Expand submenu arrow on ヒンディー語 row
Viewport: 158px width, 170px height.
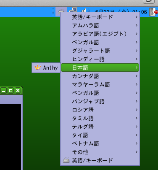(137, 59)
